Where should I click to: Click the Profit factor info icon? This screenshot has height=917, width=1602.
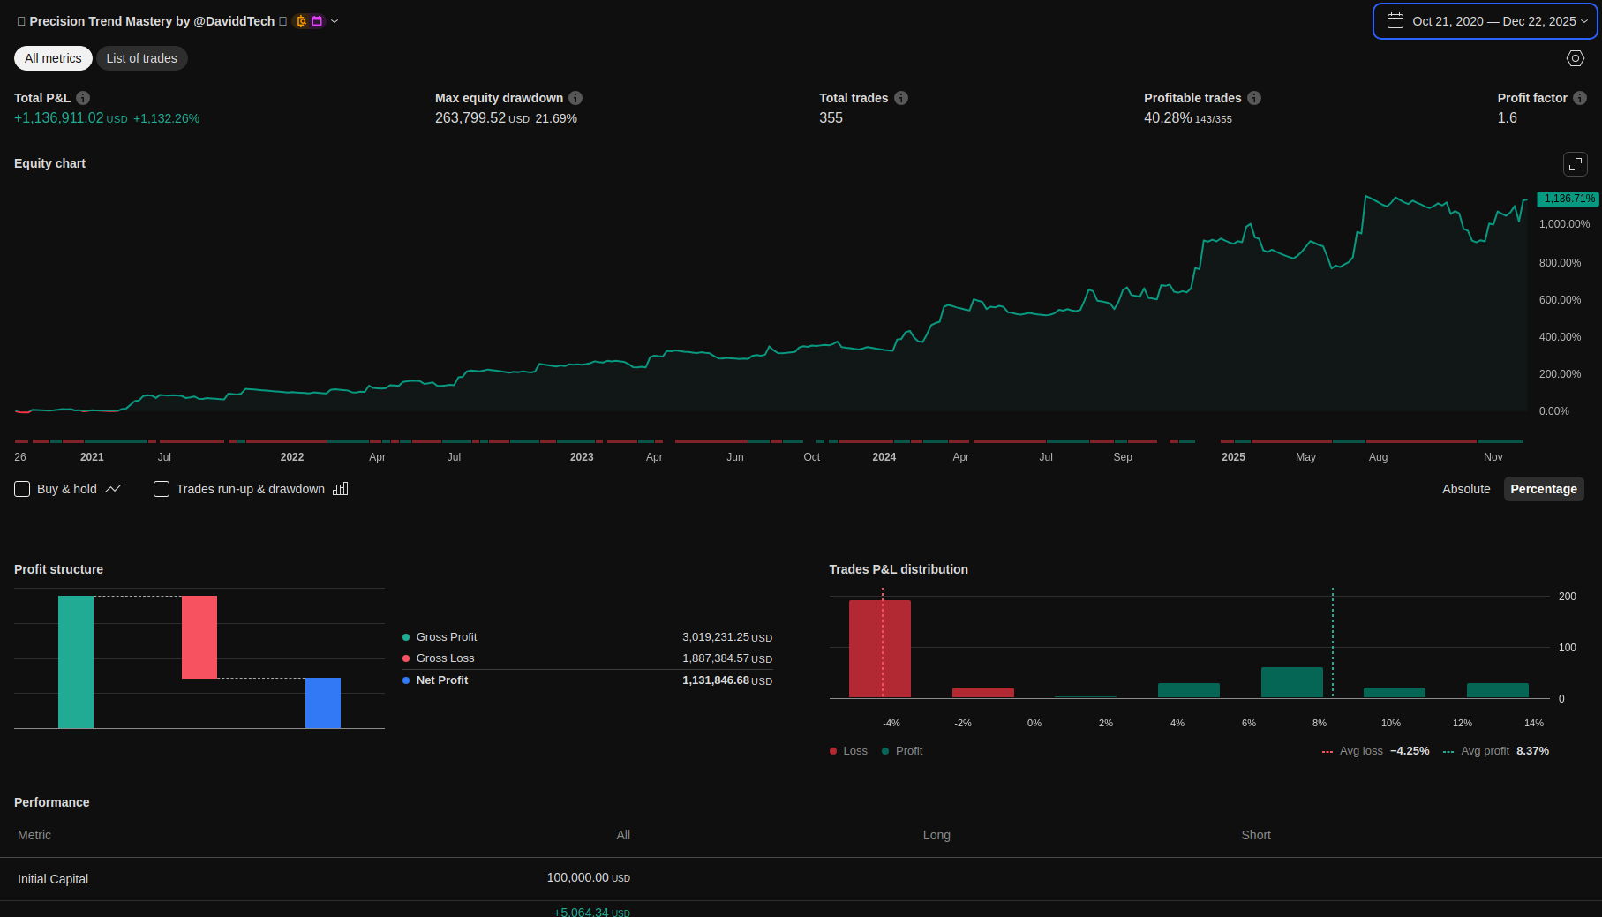1580,98
